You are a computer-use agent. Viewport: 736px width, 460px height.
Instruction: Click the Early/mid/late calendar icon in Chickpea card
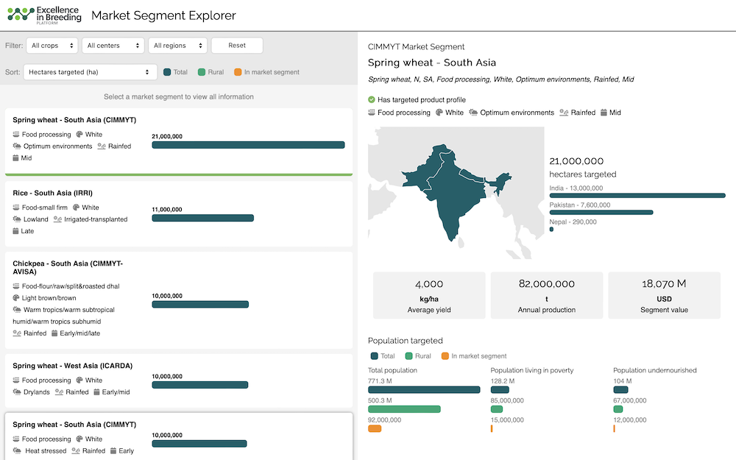pyautogui.click(x=54, y=333)
